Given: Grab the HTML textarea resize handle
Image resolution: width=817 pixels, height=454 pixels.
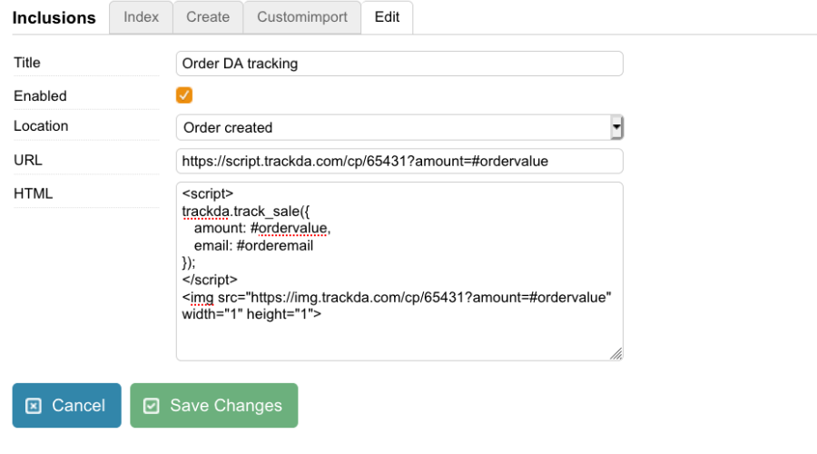Looking at the screenshot, I should point(615,354).
